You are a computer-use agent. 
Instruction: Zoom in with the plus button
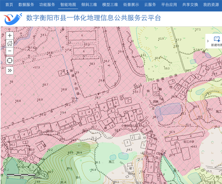10,36
